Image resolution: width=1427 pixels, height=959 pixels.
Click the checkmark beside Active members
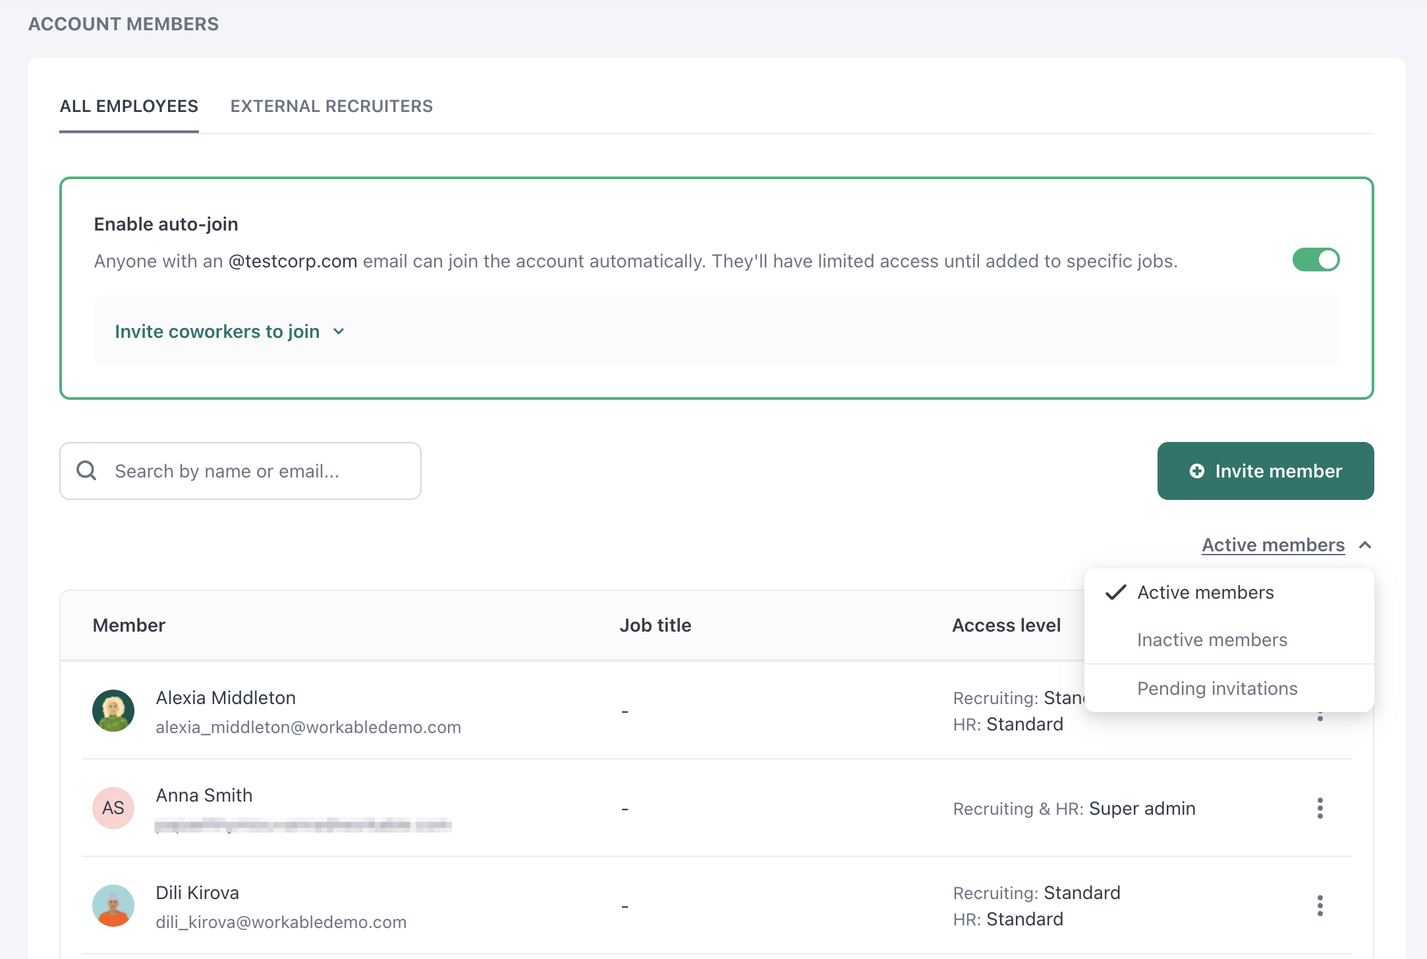click(x=1115, y=592)
